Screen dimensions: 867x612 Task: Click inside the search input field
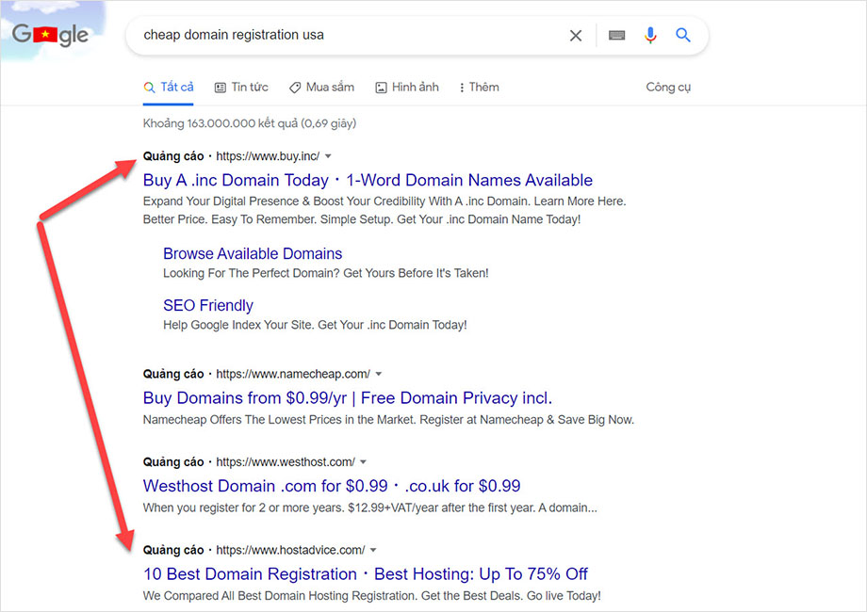click(358, 35)
